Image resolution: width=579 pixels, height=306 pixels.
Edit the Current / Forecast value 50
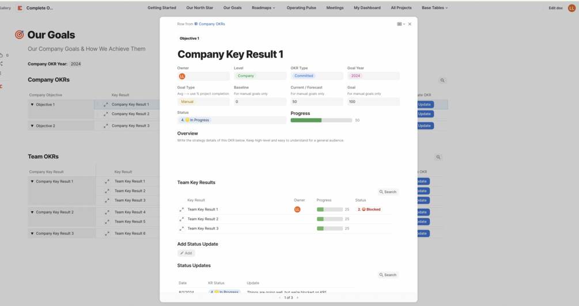point(316,101)
